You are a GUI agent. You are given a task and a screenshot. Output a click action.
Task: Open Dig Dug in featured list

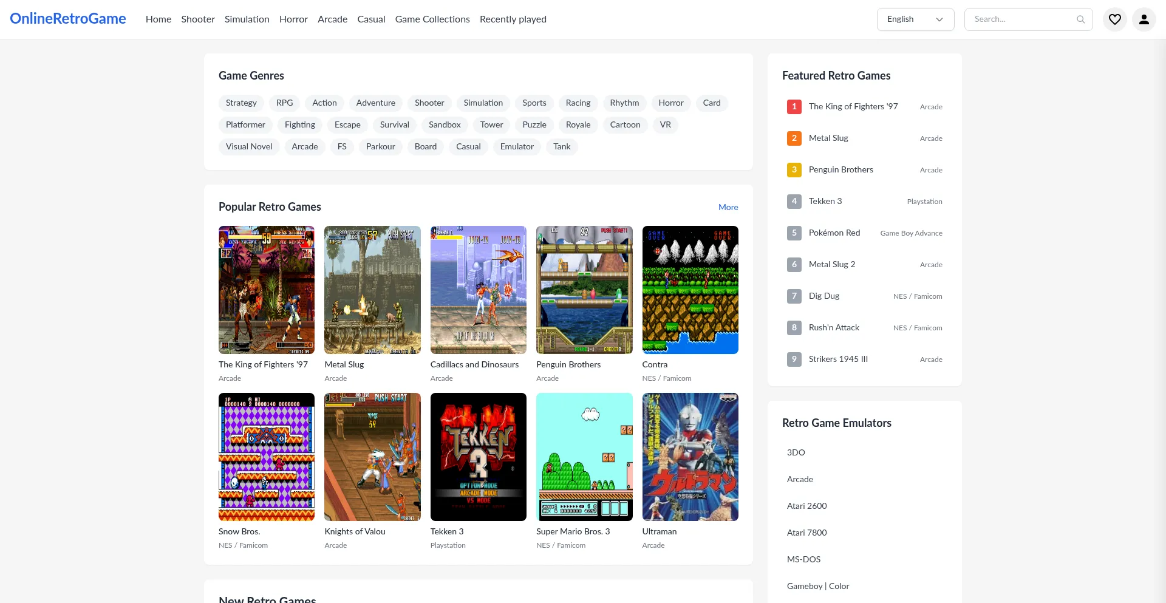[824, 296]
